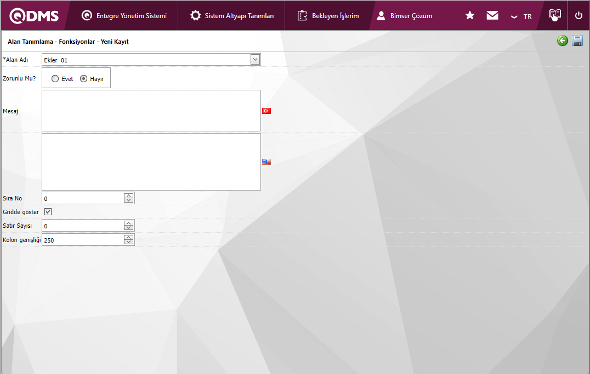Click the English message text area
The image size is (590, 374).
(151, 162)
